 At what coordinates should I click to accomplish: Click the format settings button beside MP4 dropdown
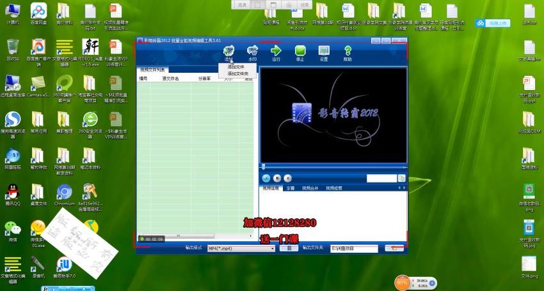pyautogui.click(x=289, y=248)
